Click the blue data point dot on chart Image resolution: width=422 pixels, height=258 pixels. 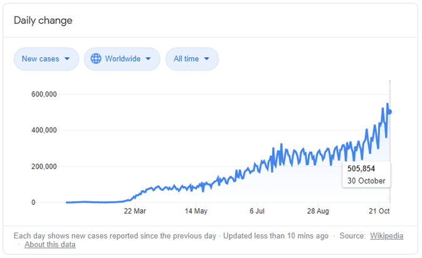point(389,112)
